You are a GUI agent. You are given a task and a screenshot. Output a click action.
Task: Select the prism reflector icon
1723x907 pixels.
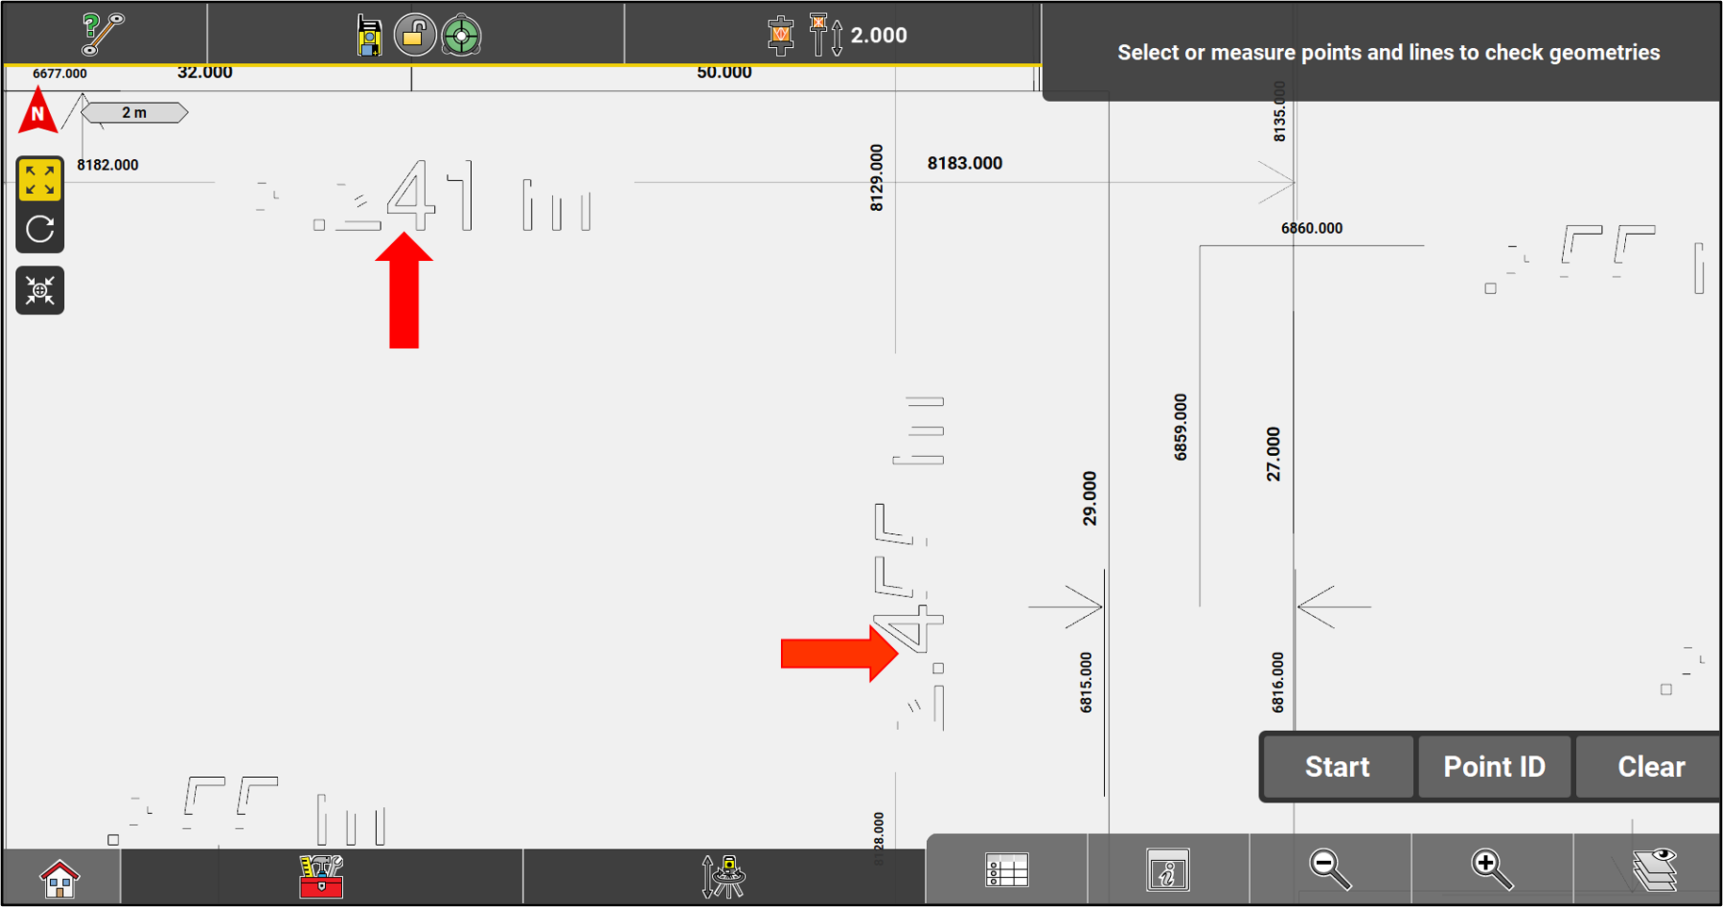point(780,36)
